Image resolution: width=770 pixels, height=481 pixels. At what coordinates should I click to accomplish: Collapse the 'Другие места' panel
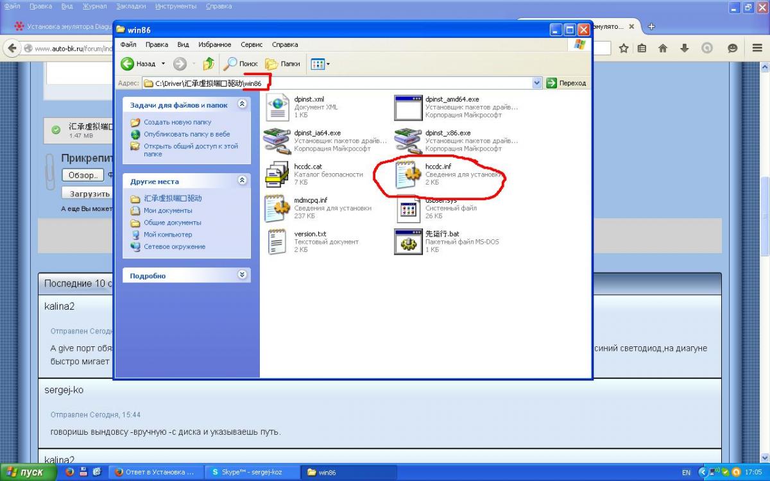tap(242, 180)
